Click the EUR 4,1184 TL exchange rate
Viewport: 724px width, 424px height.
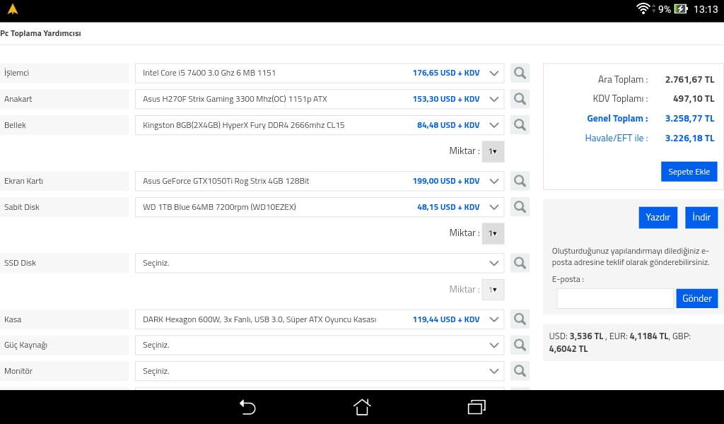point(638,336)
